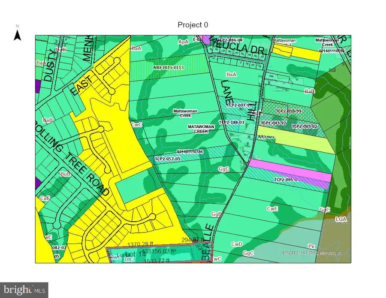Click the Px soil label
The height and width of the screenshot is (298, 386).
[312, 246]
